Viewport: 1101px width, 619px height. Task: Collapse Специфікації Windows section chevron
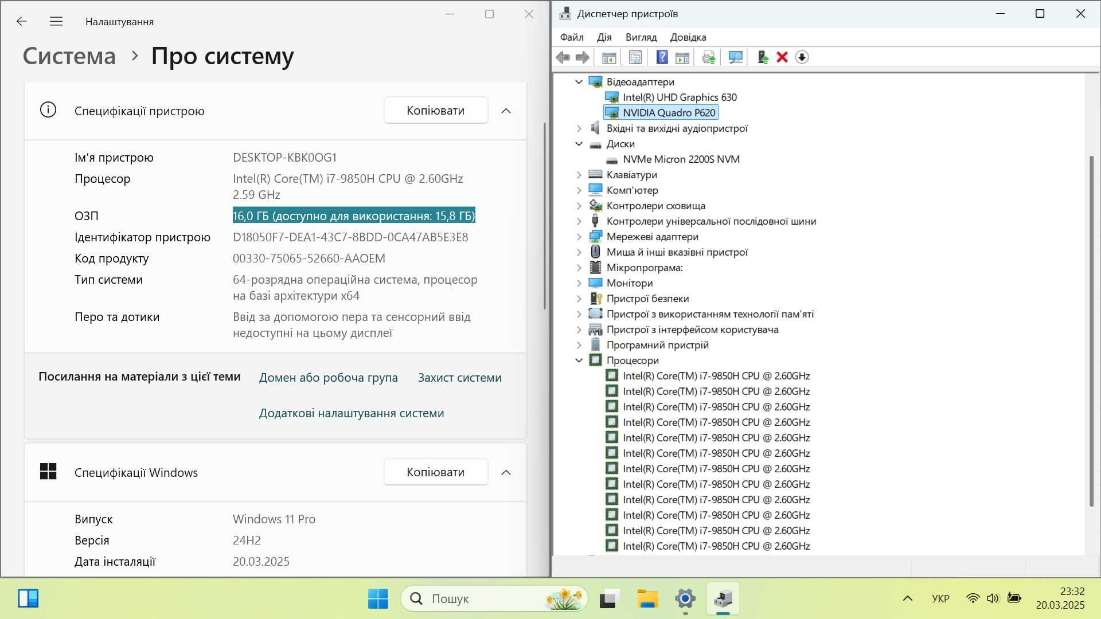506,472
